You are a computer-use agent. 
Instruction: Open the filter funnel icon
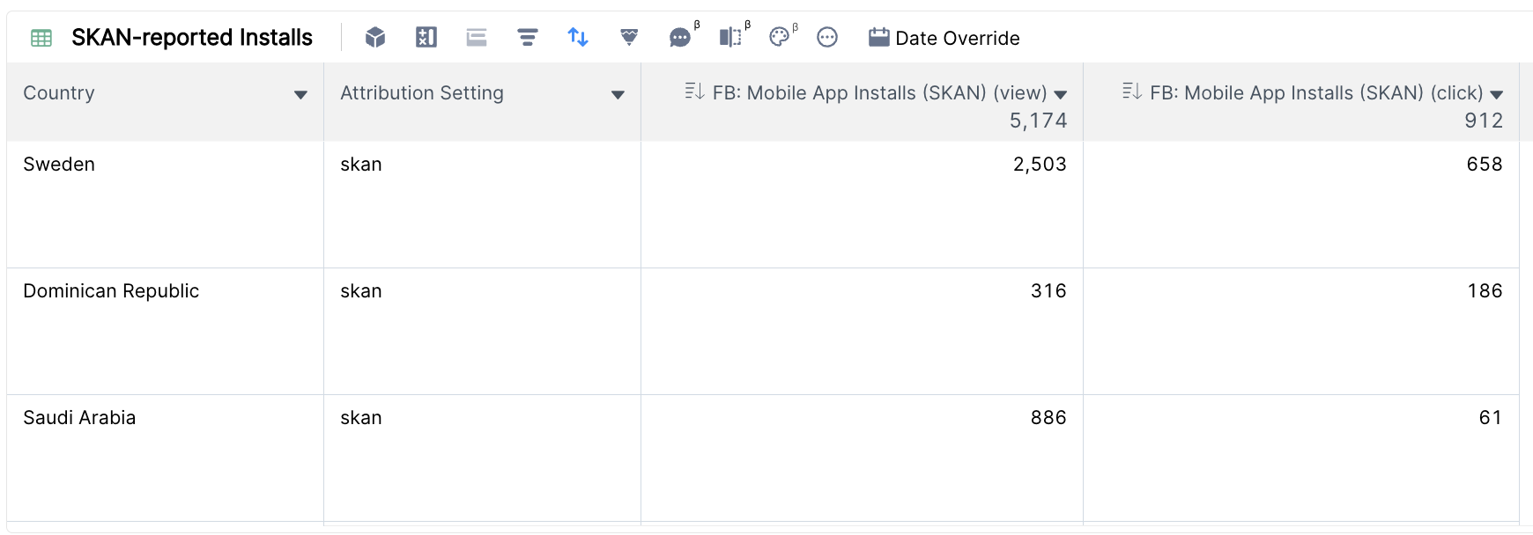[x=528, y=37]
